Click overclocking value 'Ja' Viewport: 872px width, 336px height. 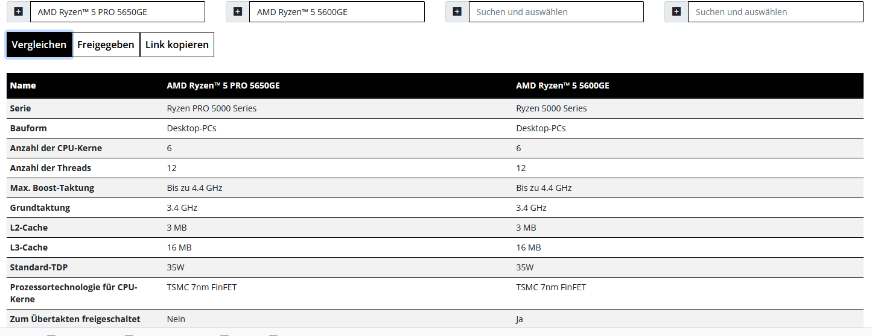pyautogui.click(x=520, y=319)
